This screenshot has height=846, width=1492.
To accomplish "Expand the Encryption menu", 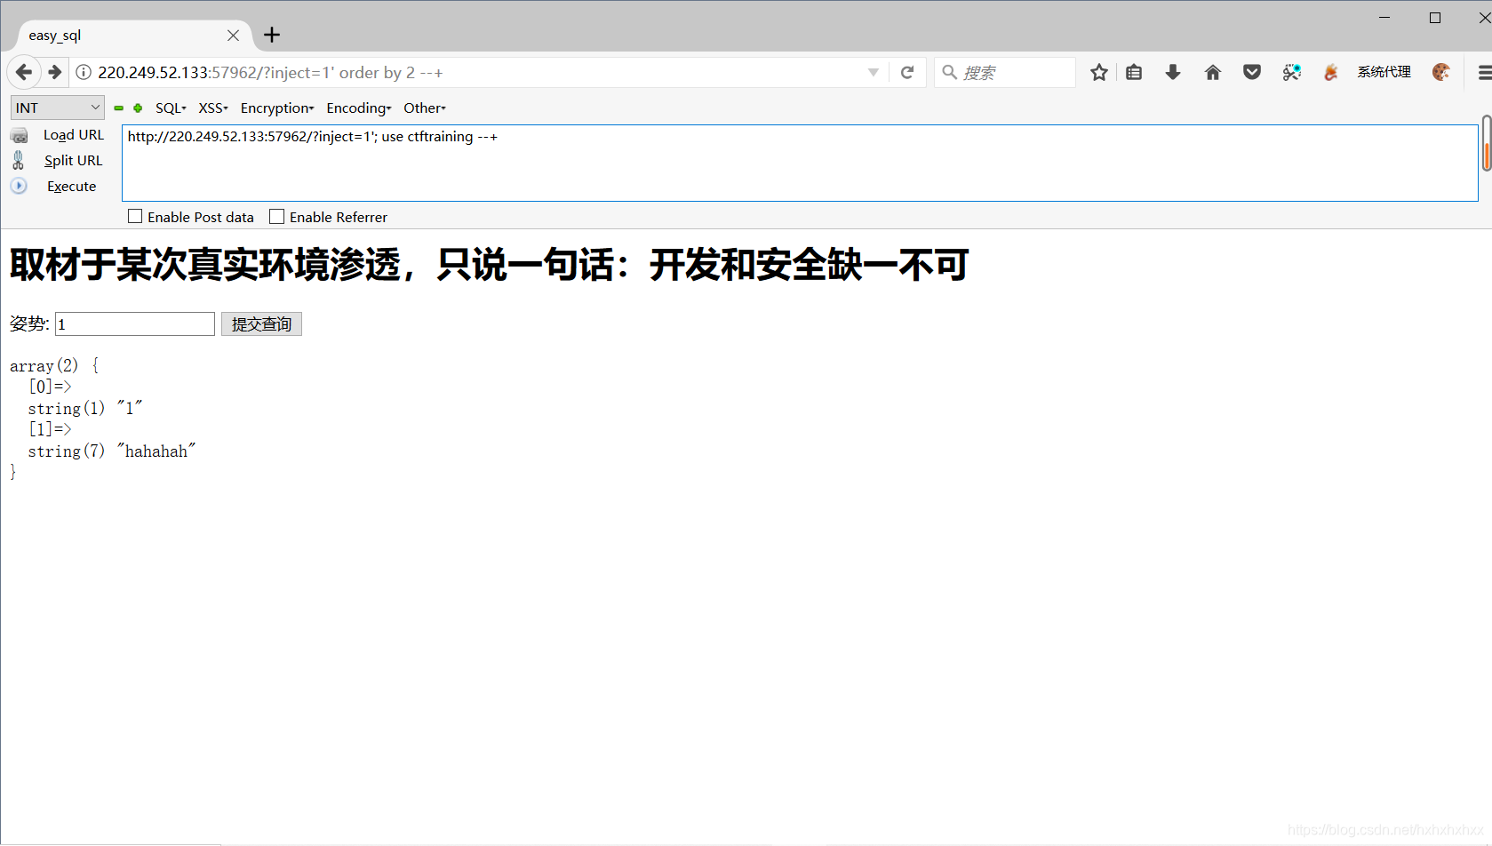I will tap(277, 108).
